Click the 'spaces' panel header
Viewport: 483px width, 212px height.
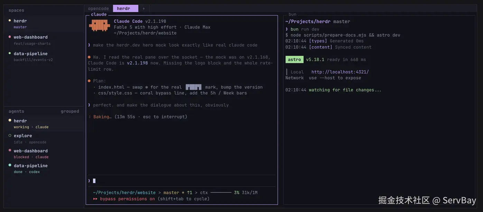tap(16, 10)
